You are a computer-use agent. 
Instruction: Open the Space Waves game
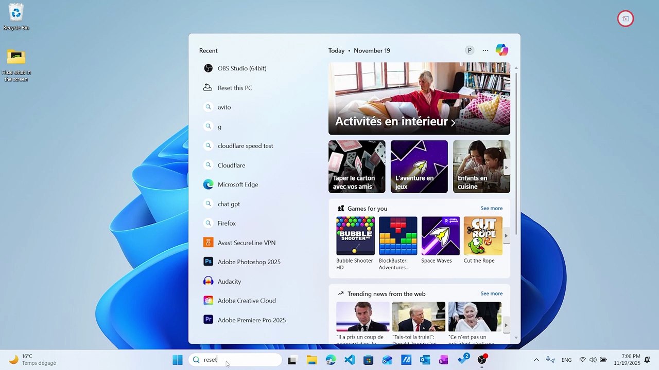(440, 240)
